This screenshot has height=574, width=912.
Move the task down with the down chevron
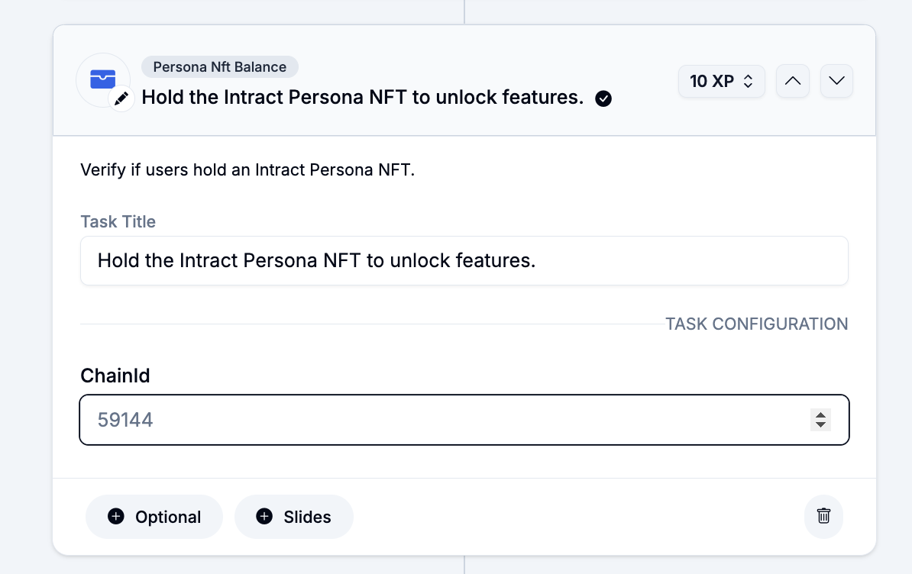836,81
